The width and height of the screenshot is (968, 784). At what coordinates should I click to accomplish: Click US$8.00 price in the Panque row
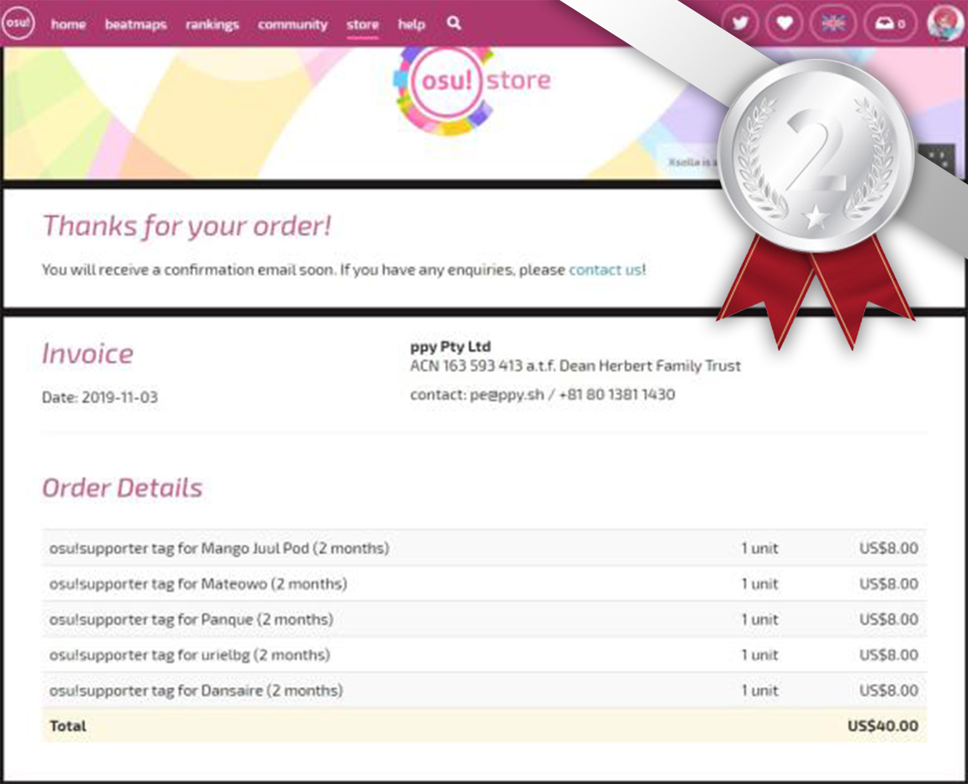click(x=889, y=619)
